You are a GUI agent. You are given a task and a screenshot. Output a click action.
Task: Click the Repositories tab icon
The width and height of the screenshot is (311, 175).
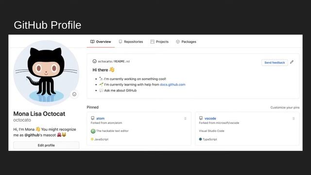tap(121, 42)
